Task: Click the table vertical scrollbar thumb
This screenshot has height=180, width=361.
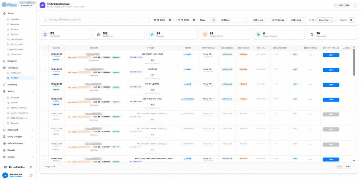Action: tap(354, 62)
